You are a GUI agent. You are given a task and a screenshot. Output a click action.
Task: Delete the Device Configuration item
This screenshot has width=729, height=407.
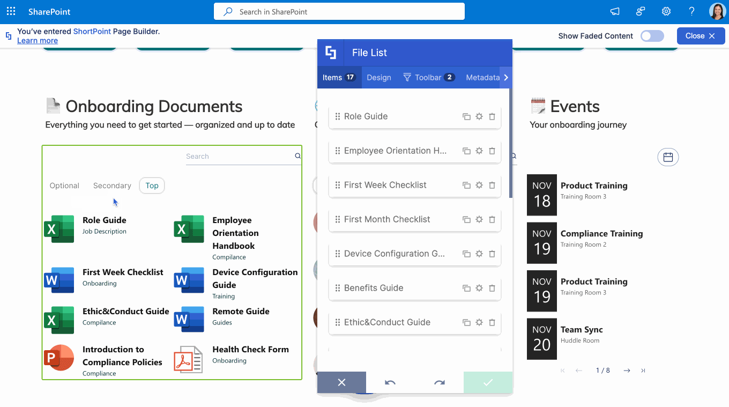492,254
